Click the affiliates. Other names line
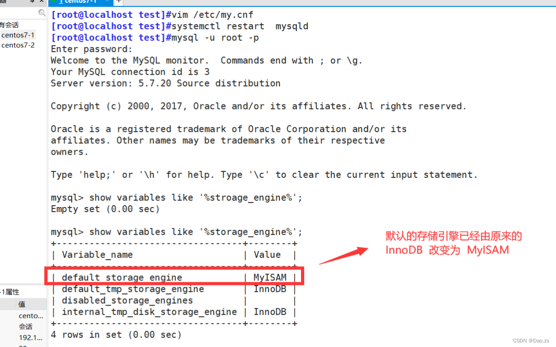556x347 pixels. (218, 140)
